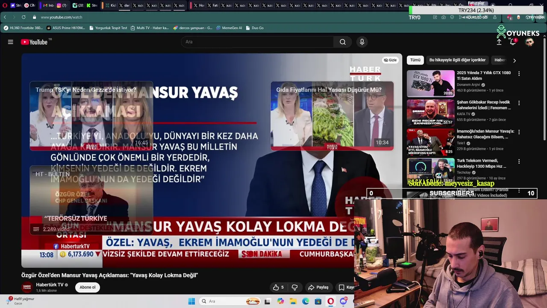
Task: Play Trump TSK'yı Neden Gazze'de card
Action: (x=91, y=116)
